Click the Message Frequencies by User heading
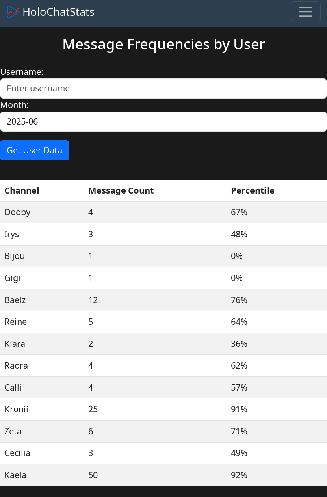Image resolution: width=327 pixels, height=497 pixels. pos(163,44)
